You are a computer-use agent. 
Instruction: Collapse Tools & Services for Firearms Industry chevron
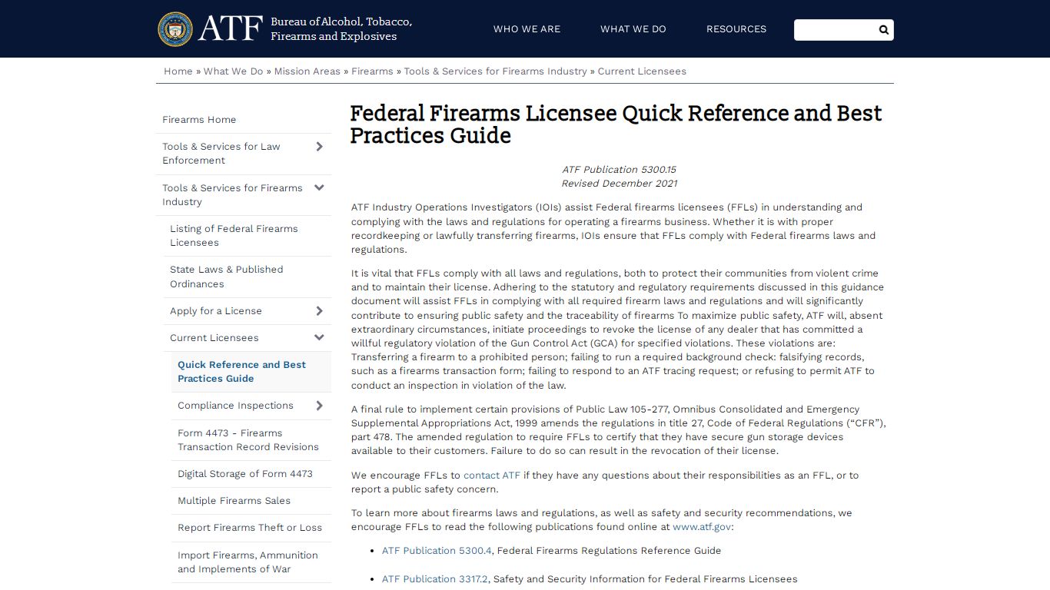coord(319,188)
